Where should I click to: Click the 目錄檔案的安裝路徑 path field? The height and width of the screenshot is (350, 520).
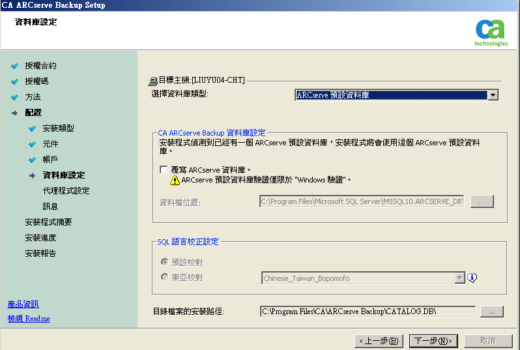tap(368, 312)
